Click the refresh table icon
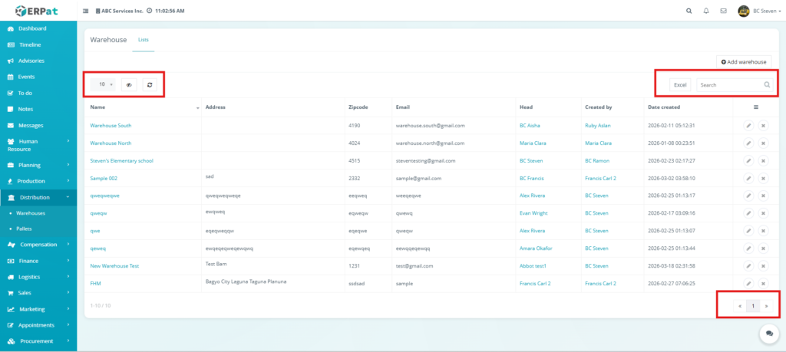786x352 pixels. coord(150,85)
